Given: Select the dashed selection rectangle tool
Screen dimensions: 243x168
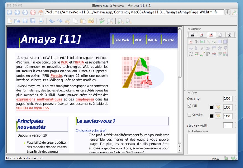Looking at the screenshot, I should 191,54.
